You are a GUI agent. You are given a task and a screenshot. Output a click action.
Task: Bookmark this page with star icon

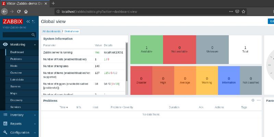[x=244, y=11]
